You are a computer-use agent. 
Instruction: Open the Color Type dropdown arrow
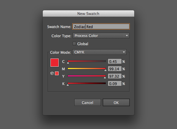tap(127, 36)
